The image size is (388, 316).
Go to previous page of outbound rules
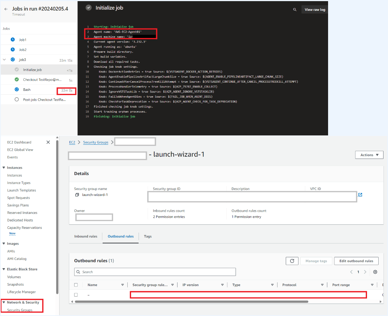351,272
